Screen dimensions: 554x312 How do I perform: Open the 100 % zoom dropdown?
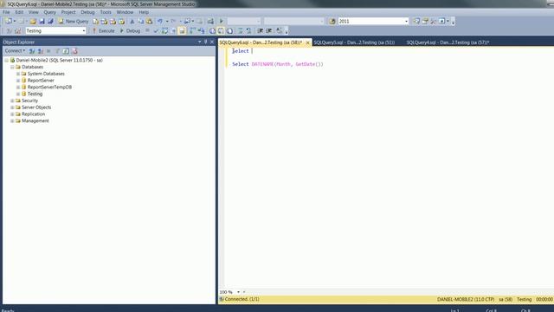click(x=238, y=292)
